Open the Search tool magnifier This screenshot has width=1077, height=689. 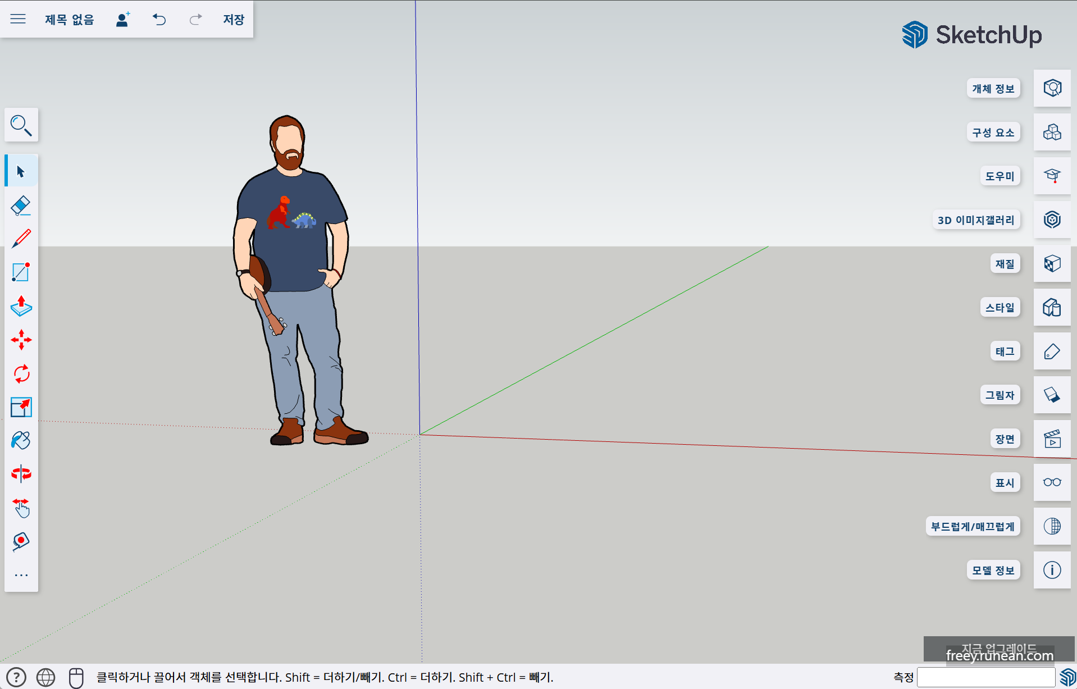(x=21, y=125)
